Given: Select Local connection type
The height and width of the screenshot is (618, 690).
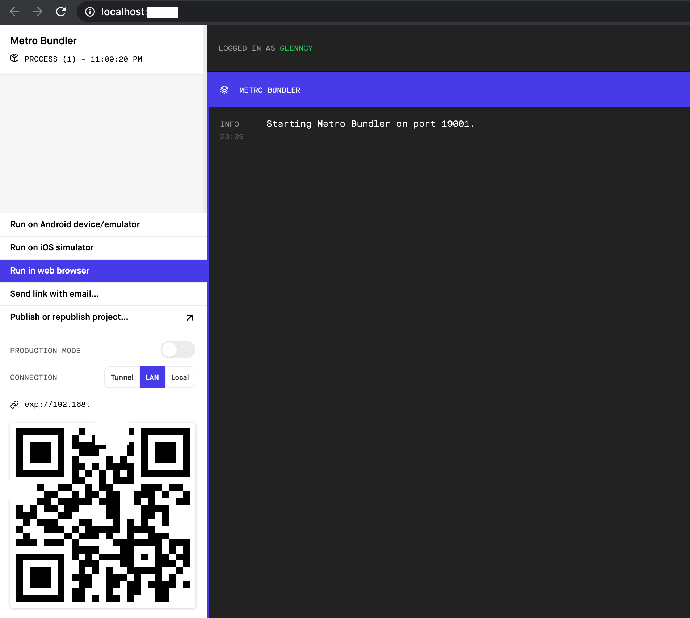Looking at the screenshot, I should [x=180, y=377].
